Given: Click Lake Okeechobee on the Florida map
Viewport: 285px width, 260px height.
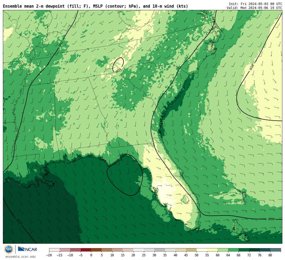Looking at the screenshot, I should pos(185,199).
